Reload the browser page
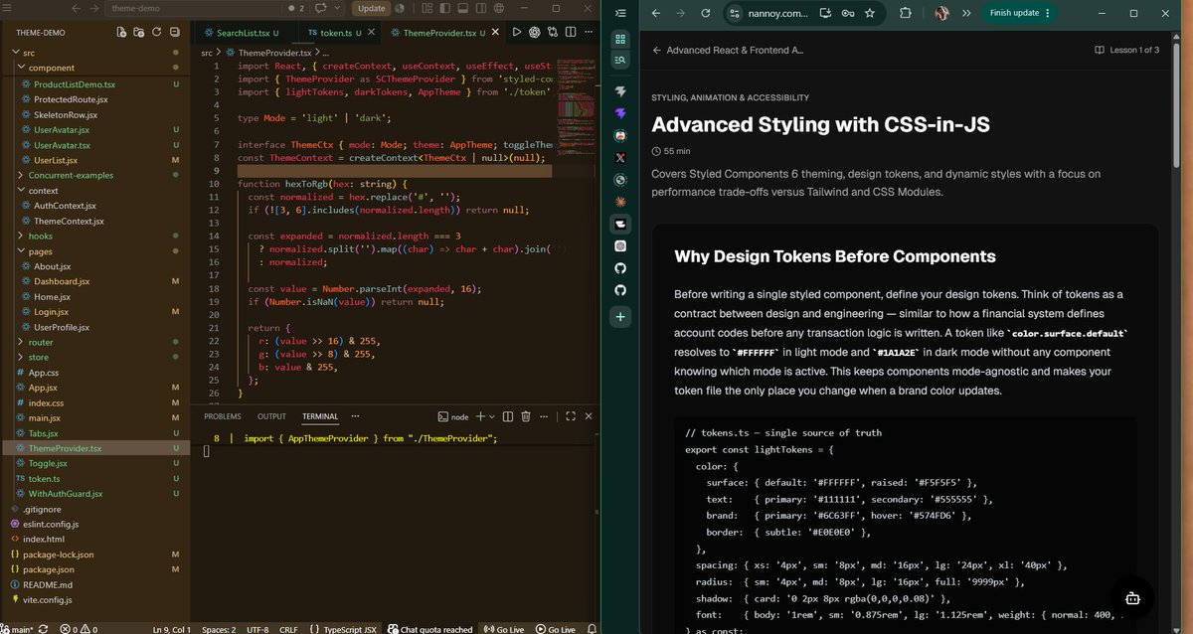 pyautogui.click(x=706, y=13)
